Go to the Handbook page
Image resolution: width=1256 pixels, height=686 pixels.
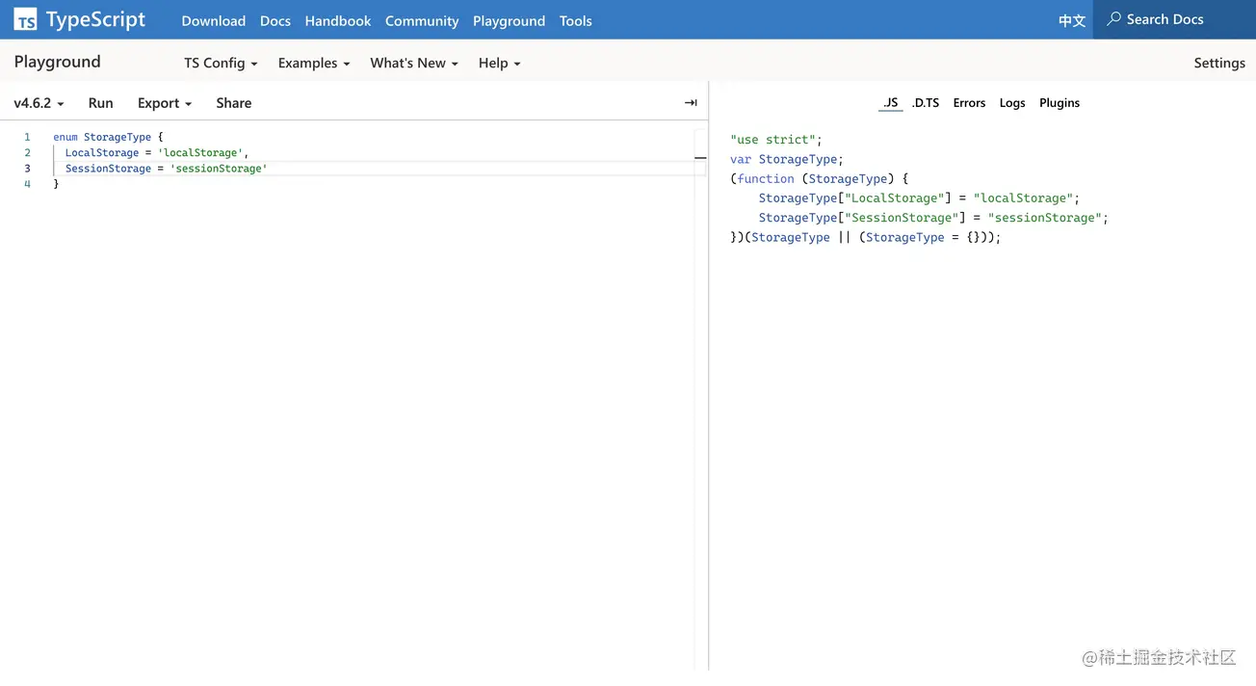point(338,20)
